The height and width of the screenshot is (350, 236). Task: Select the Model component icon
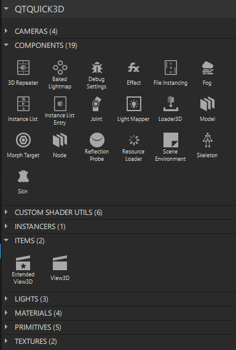pos(207,104)
